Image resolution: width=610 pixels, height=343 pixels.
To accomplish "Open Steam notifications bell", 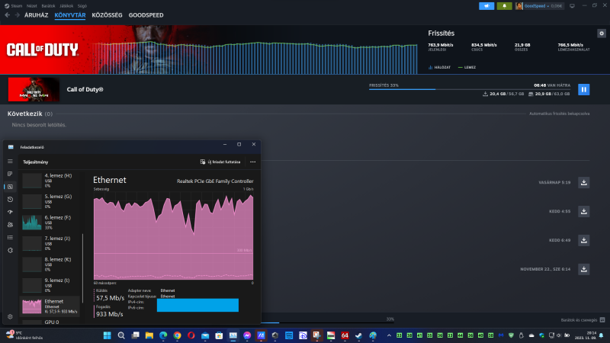I will click(504, 6).
